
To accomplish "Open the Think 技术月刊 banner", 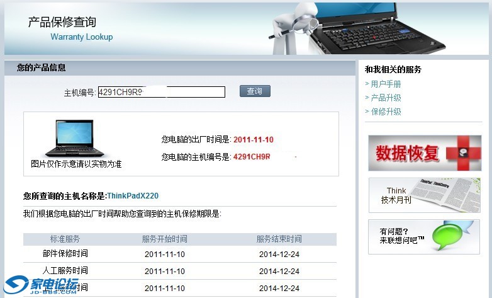I will (425, 195).
